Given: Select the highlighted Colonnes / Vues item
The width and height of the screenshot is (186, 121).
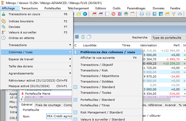Looking at the screenshot, I should point(37,52).
